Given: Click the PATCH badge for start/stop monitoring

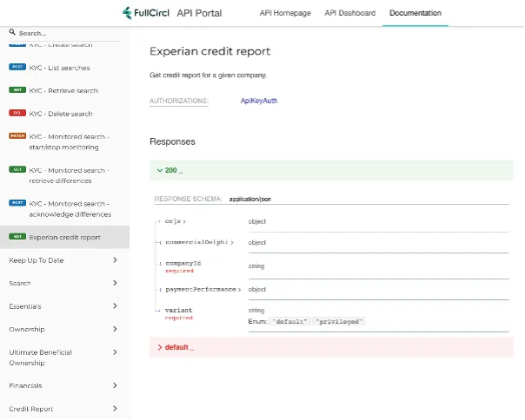Looking at the screenshot, I should [17, 135].
